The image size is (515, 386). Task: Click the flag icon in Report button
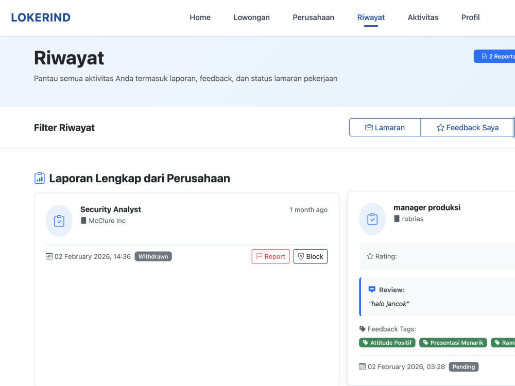coord(259,256)
